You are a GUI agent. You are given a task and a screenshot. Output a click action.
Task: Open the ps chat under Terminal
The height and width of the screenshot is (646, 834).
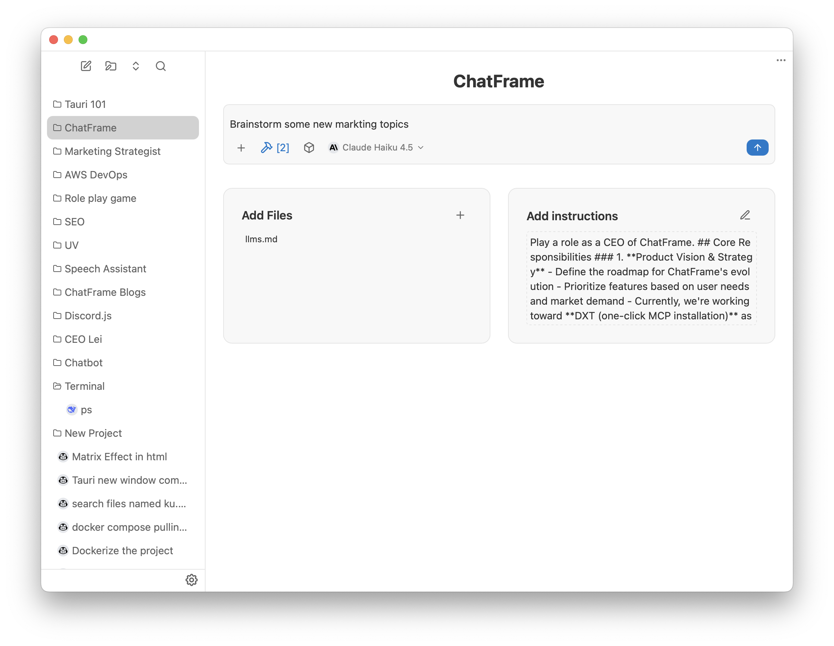point(86,410)
